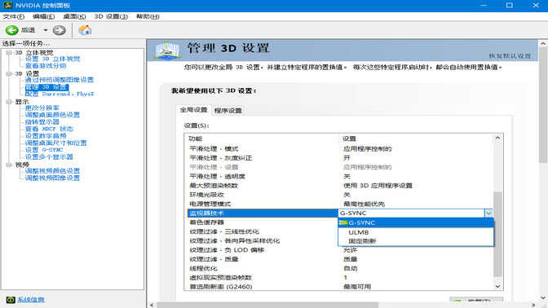Click the main pane horizontal scrollbar thumb
Image resolution: width=548 pixels, height=308 pixels.
pyautogui.click(x=267, y=305)
